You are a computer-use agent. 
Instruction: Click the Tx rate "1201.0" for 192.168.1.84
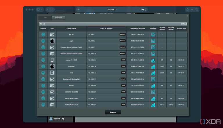coord(162,105)
